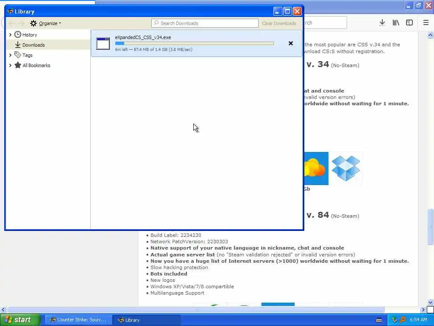This screenshot has height=326, width=434.
Task: Click the 'v. 84 (No-Steam)' heading
Action: coord(333,215)
